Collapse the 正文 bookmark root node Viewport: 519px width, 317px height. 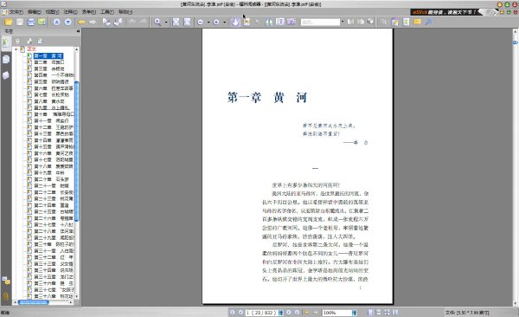[16, 49]
